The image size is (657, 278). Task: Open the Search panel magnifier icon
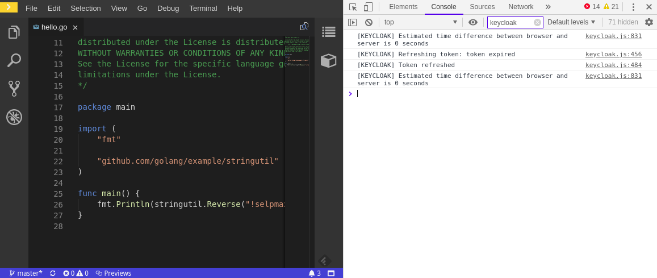(x=14, y=60)
